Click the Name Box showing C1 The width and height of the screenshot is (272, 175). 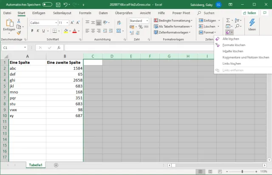(x=13, y=48)
